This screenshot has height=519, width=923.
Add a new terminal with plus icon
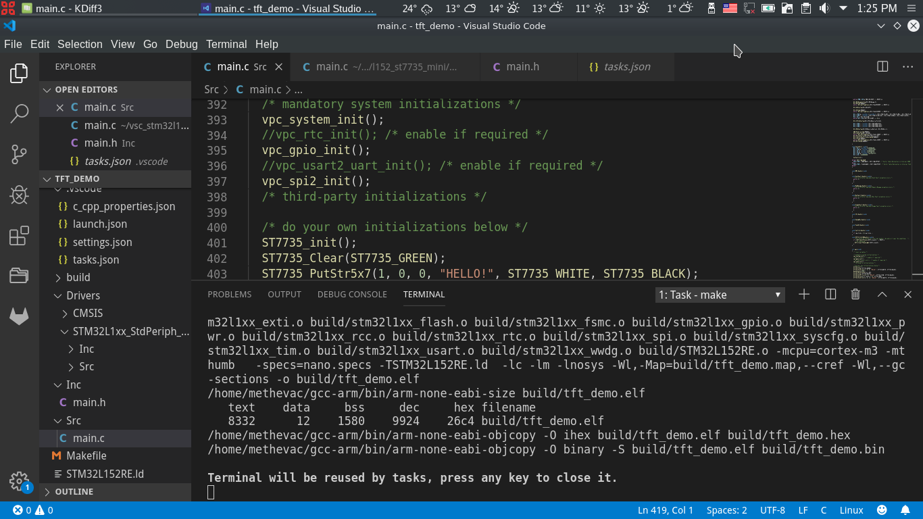804,295
